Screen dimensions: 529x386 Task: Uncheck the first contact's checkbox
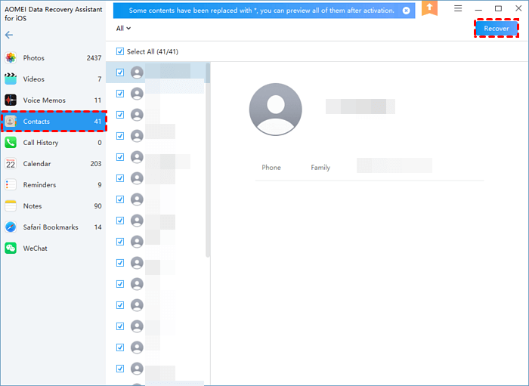click(x=120, y=73)
